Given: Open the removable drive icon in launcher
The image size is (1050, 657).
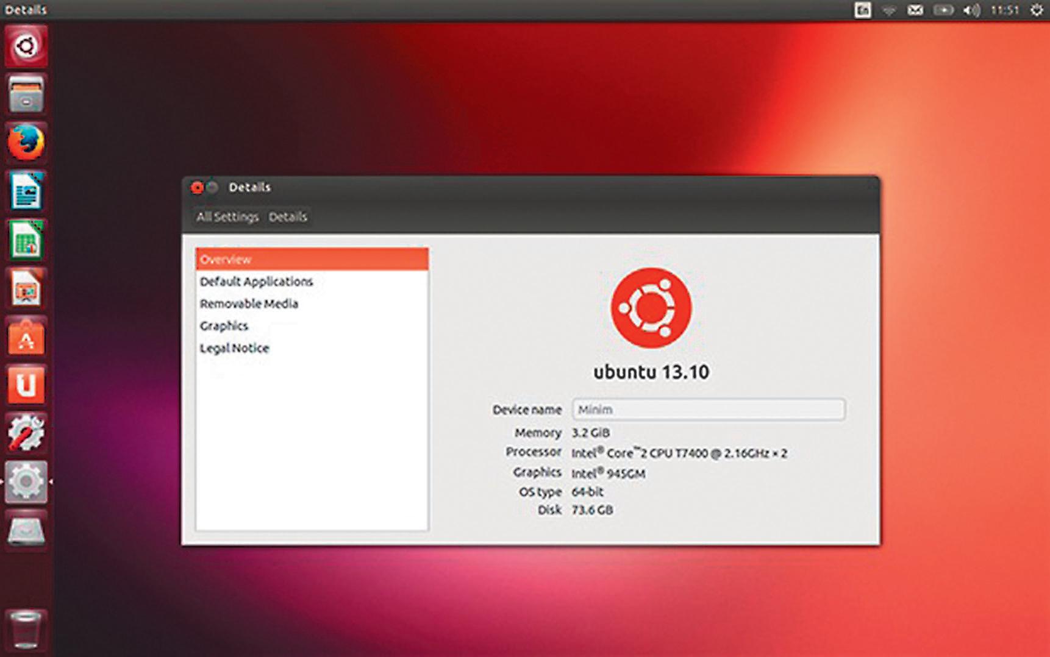Looking at the screenshot, I should [26, 530].
